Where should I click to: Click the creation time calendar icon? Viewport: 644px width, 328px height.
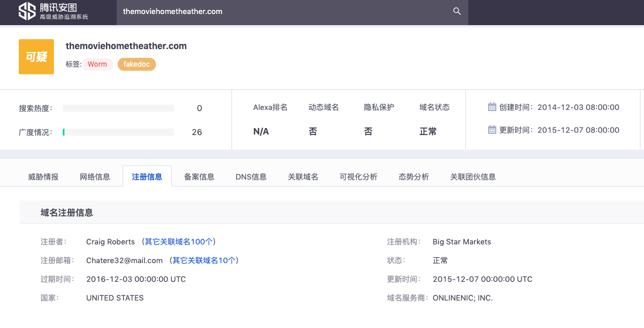pos(492,107)
